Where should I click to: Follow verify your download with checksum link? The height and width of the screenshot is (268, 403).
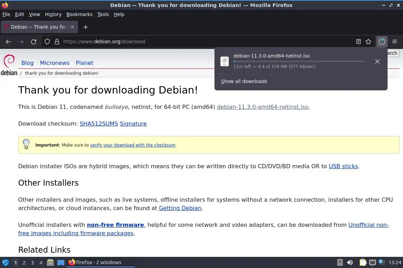(x=133, y=145)
